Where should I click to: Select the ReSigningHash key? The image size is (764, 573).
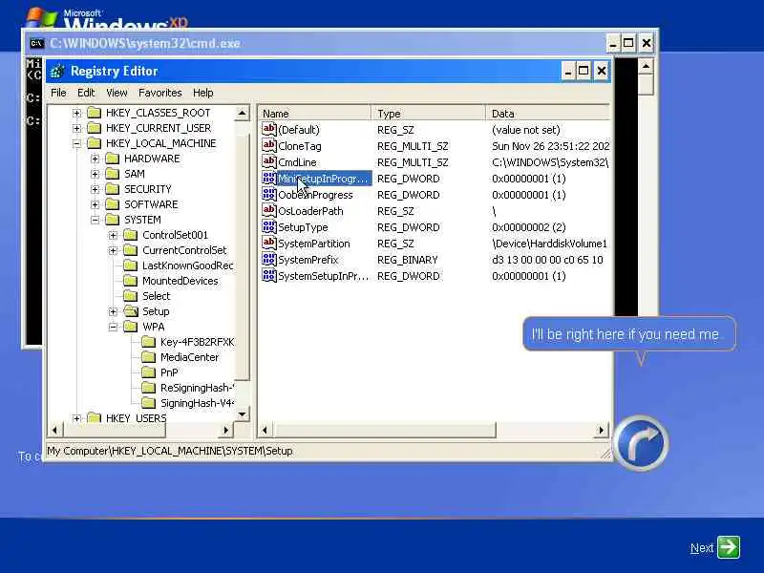click(197, 388)
